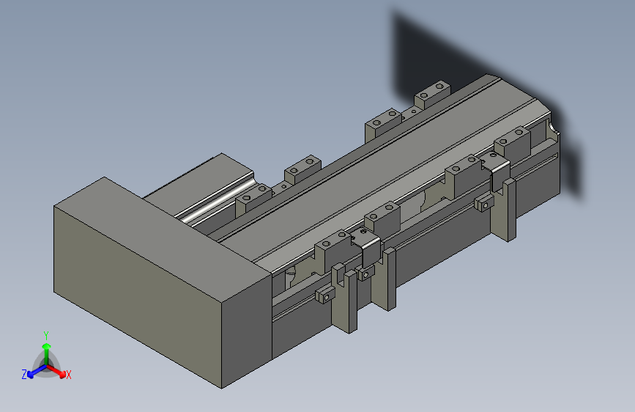Viewport: 635px width, 412px height.
Task: Click the green Y axis arrow on the triad
Action: tap(47, 353)
